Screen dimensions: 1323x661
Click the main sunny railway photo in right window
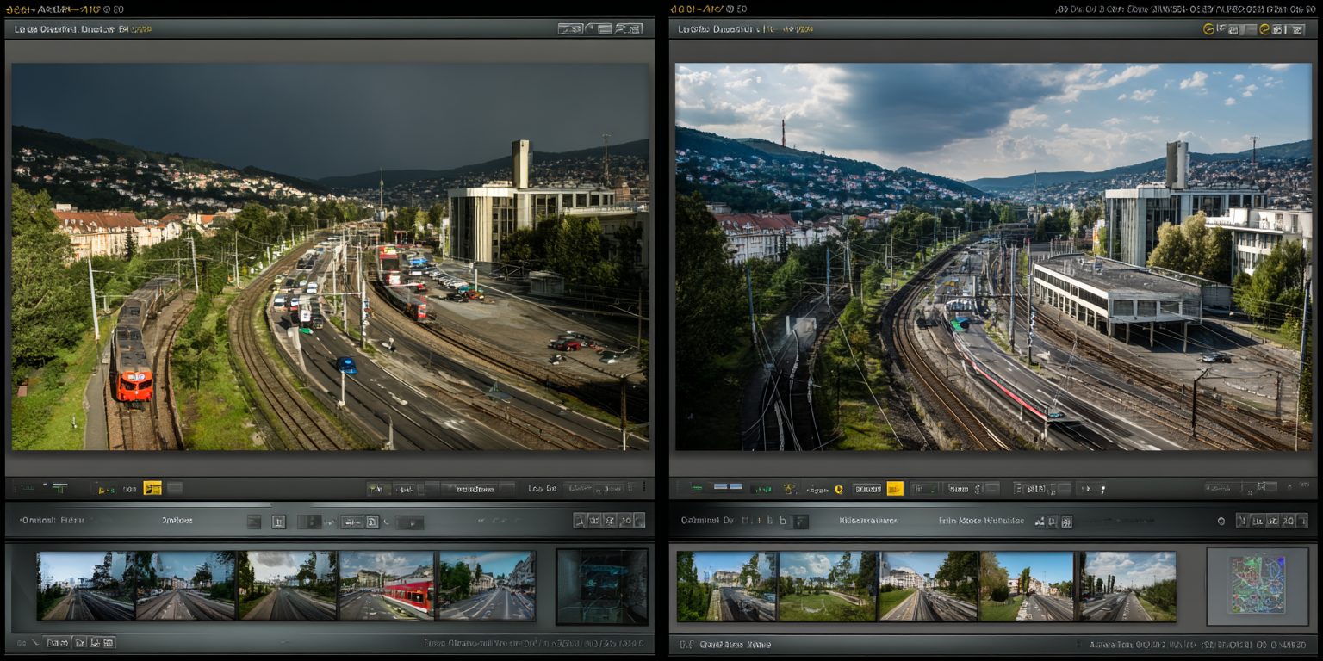993,256
